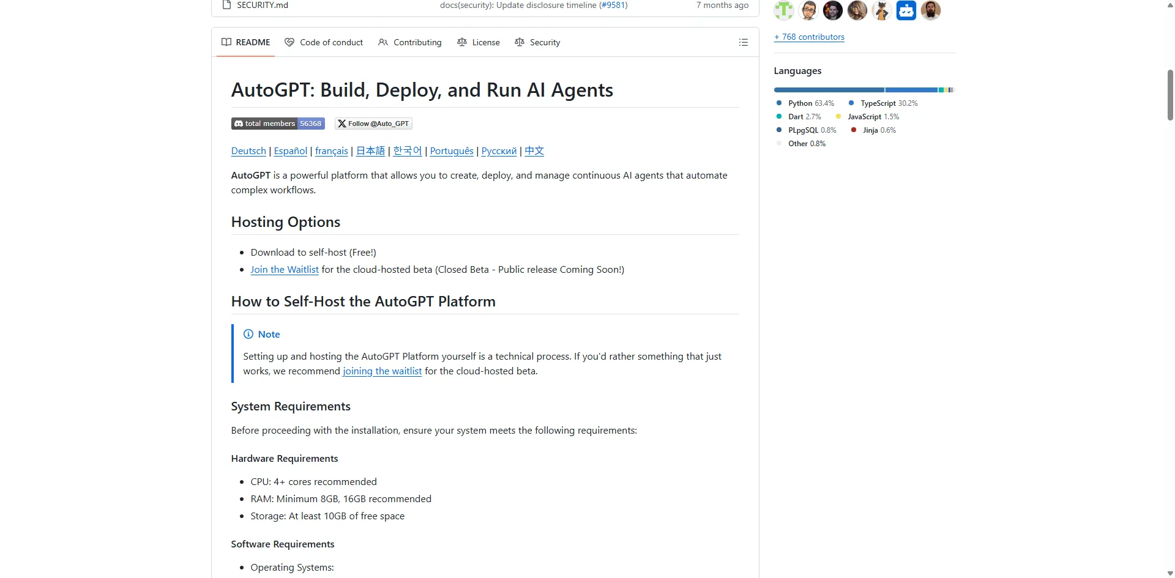Open the green T contributor avatar
The image size is (1175, 578).
783,10
